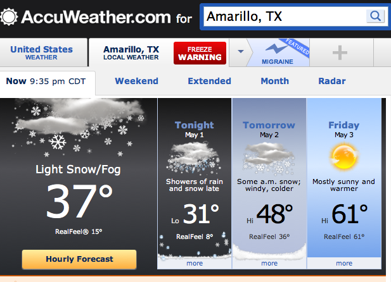Click the more link under Friday

pyautogui.click(x=344, y=263)
